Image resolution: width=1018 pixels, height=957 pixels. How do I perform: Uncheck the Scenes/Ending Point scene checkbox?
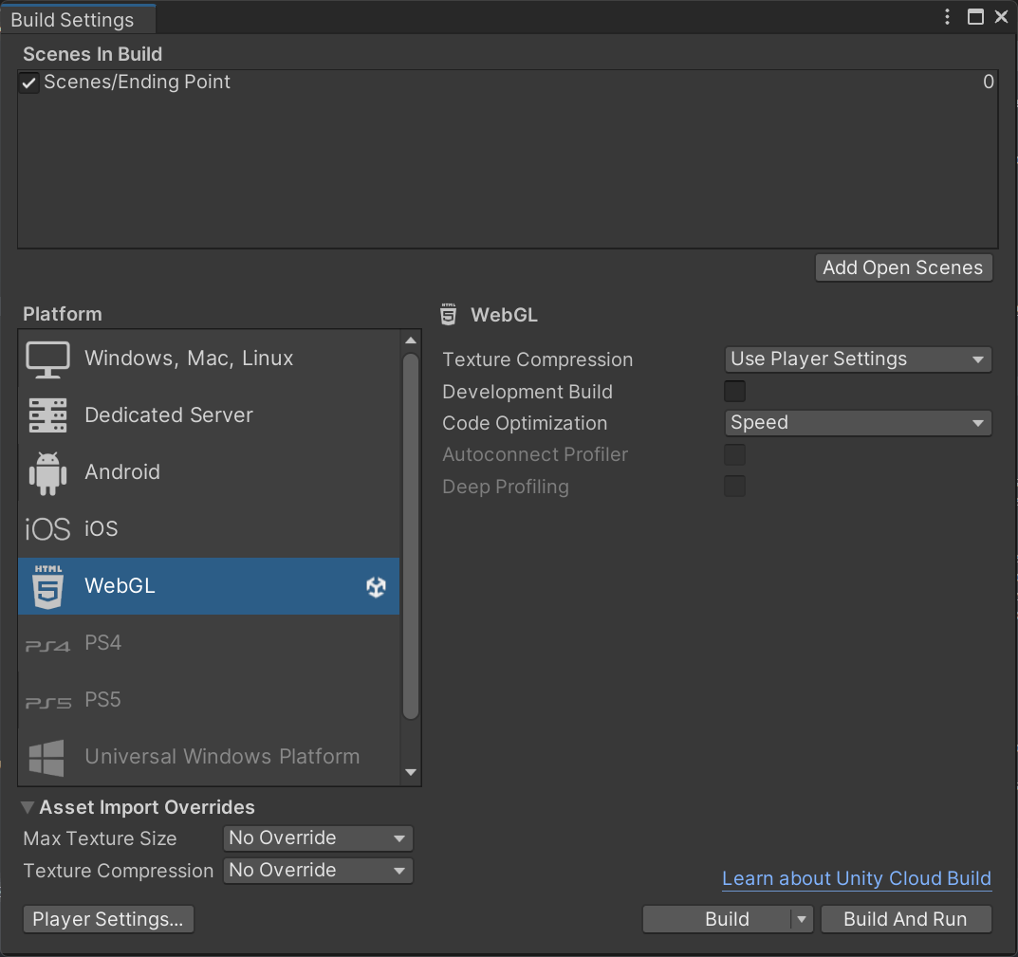point(28,83)
